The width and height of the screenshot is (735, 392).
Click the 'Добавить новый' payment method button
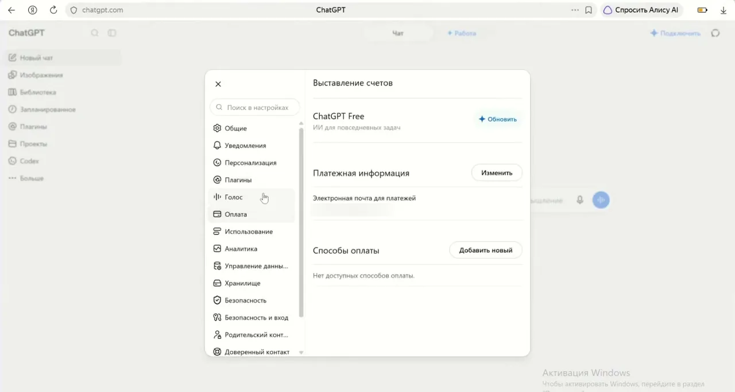(485, 250)
